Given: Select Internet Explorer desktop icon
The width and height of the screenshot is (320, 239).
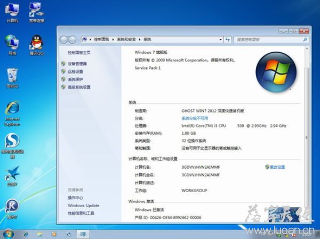Looking at the screenshot, I should click(12, 114).
